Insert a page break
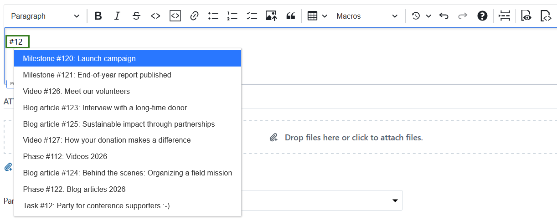Image resolution: width=557 pixels, height=221 pixels. pos(505,16)
